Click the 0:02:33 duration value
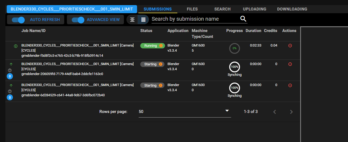Screen dimensions: 348x142 click(x=256, y=45)
